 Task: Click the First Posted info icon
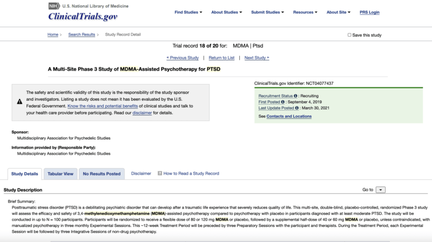tap(282, 102)
